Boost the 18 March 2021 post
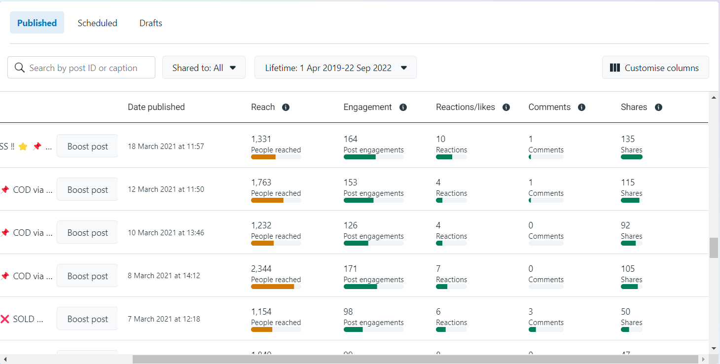 coord(87,146)
